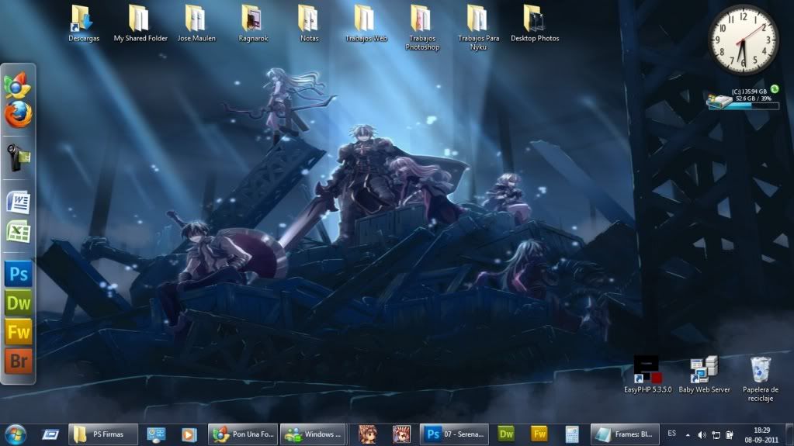794x446 pixels.
Task: Open the Trabajos Para Nyku folder
Action: pyautogui.click(x=478, y=27)
